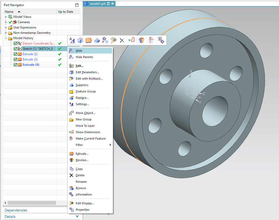The width and height of the screenshot is (279, 220).
Task: Collapse the Model History folder
Action: pyautogui.click(x=6, y=38)
